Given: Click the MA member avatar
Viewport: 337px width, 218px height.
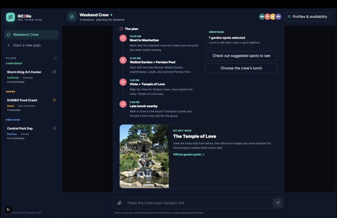Looking at the screenshot, I should click(x=262, y=17).
